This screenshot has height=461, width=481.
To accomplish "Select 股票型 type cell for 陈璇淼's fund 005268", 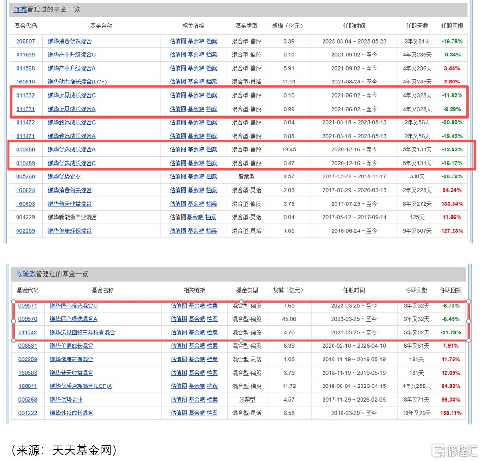I will point(247,400).
